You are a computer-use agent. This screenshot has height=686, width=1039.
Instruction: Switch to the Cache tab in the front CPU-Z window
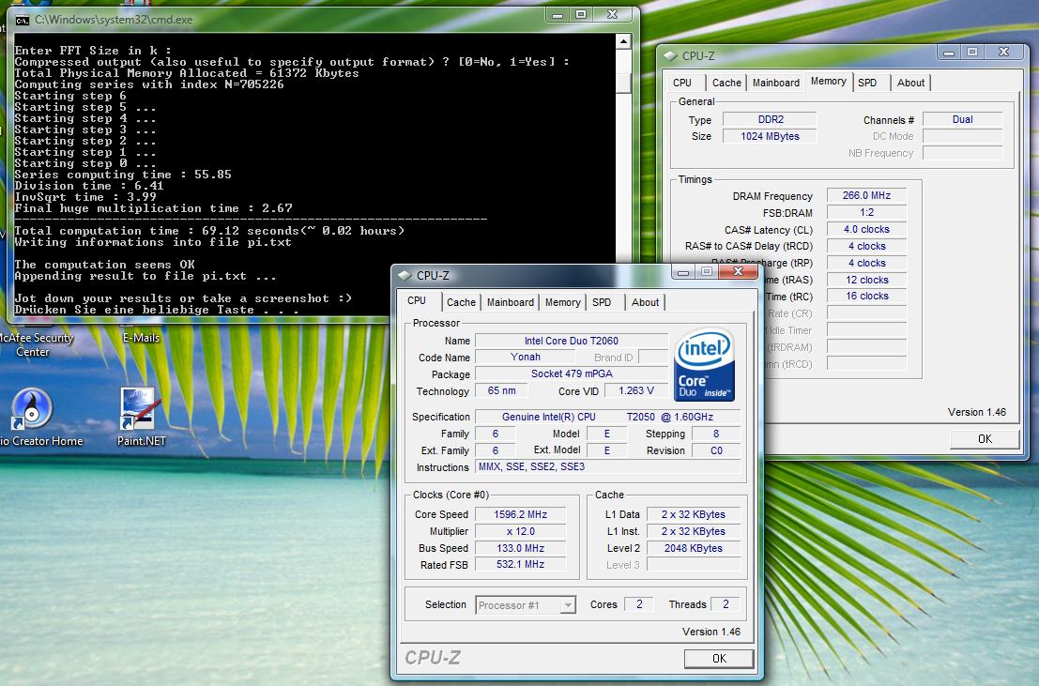coord(461,302)
